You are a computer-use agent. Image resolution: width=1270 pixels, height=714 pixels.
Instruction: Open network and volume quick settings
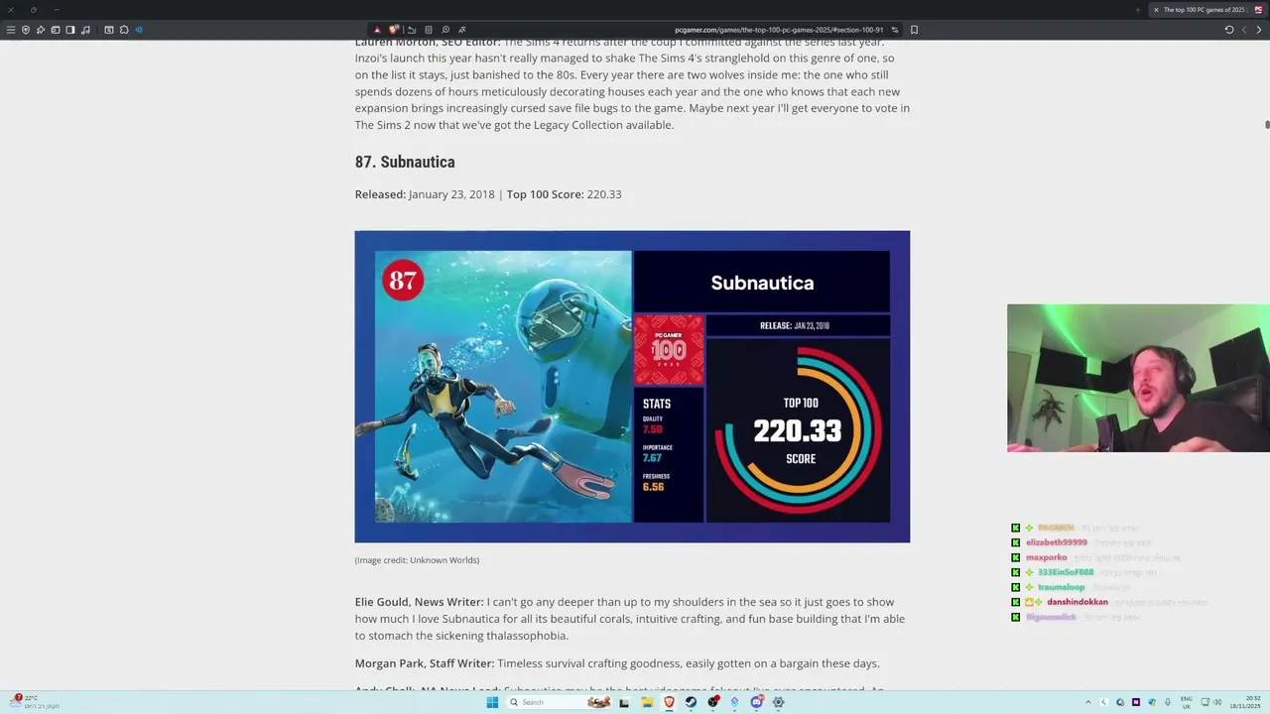[1210, 702]
